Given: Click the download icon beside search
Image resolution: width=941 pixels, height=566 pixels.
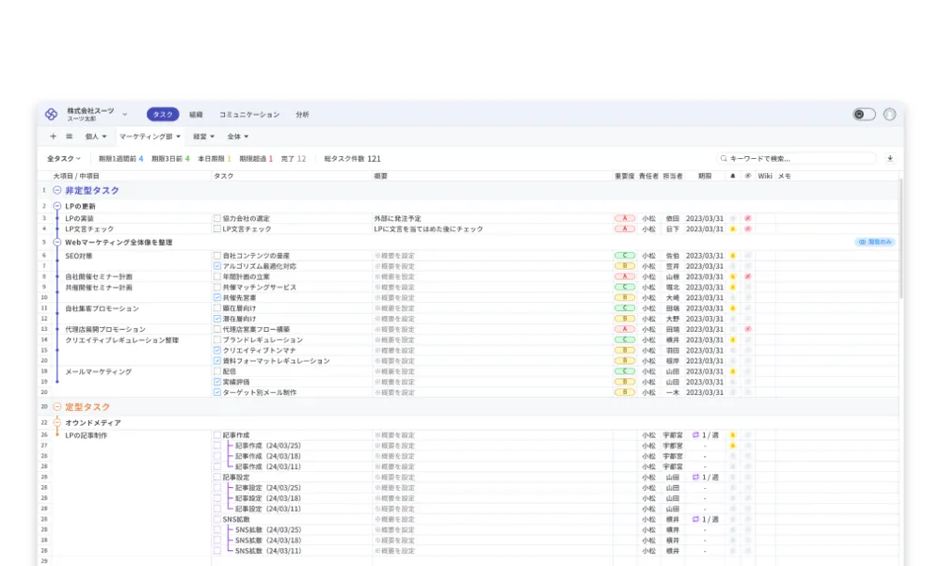Looking at the screenshot, I should 890,159.
